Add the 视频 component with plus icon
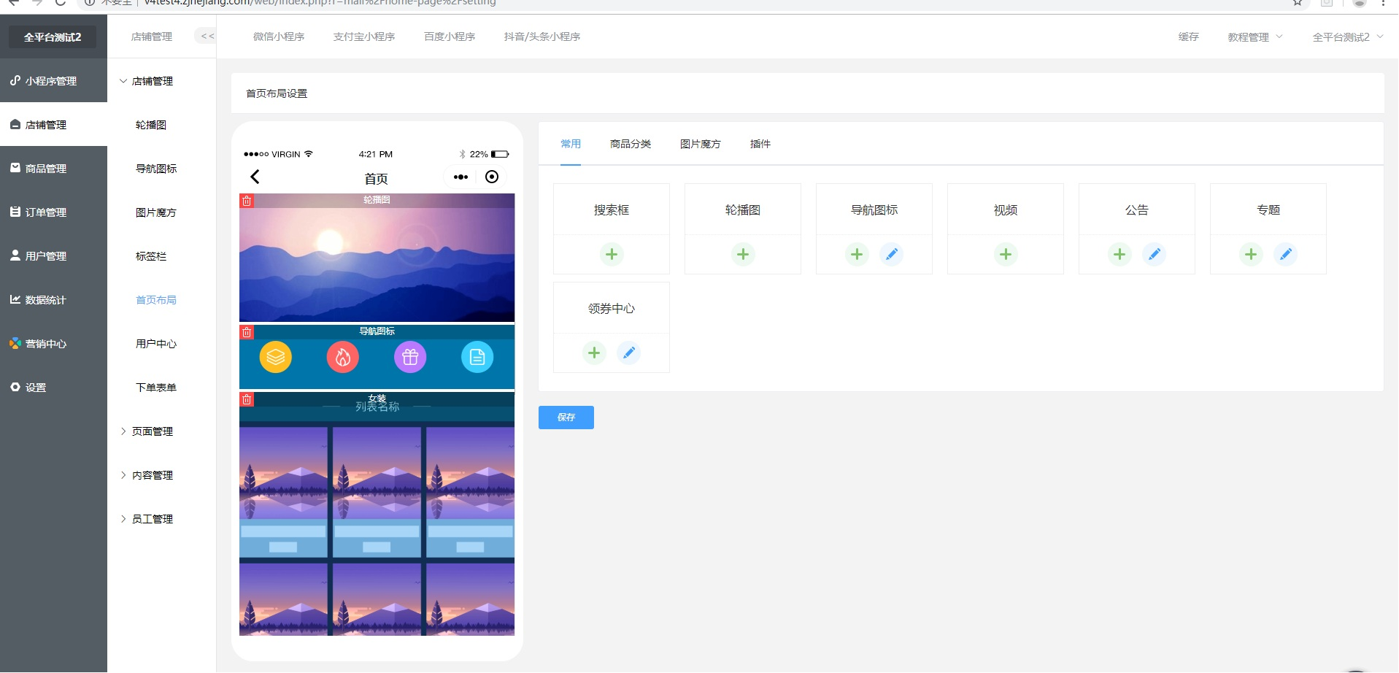 click(1006, 254)
